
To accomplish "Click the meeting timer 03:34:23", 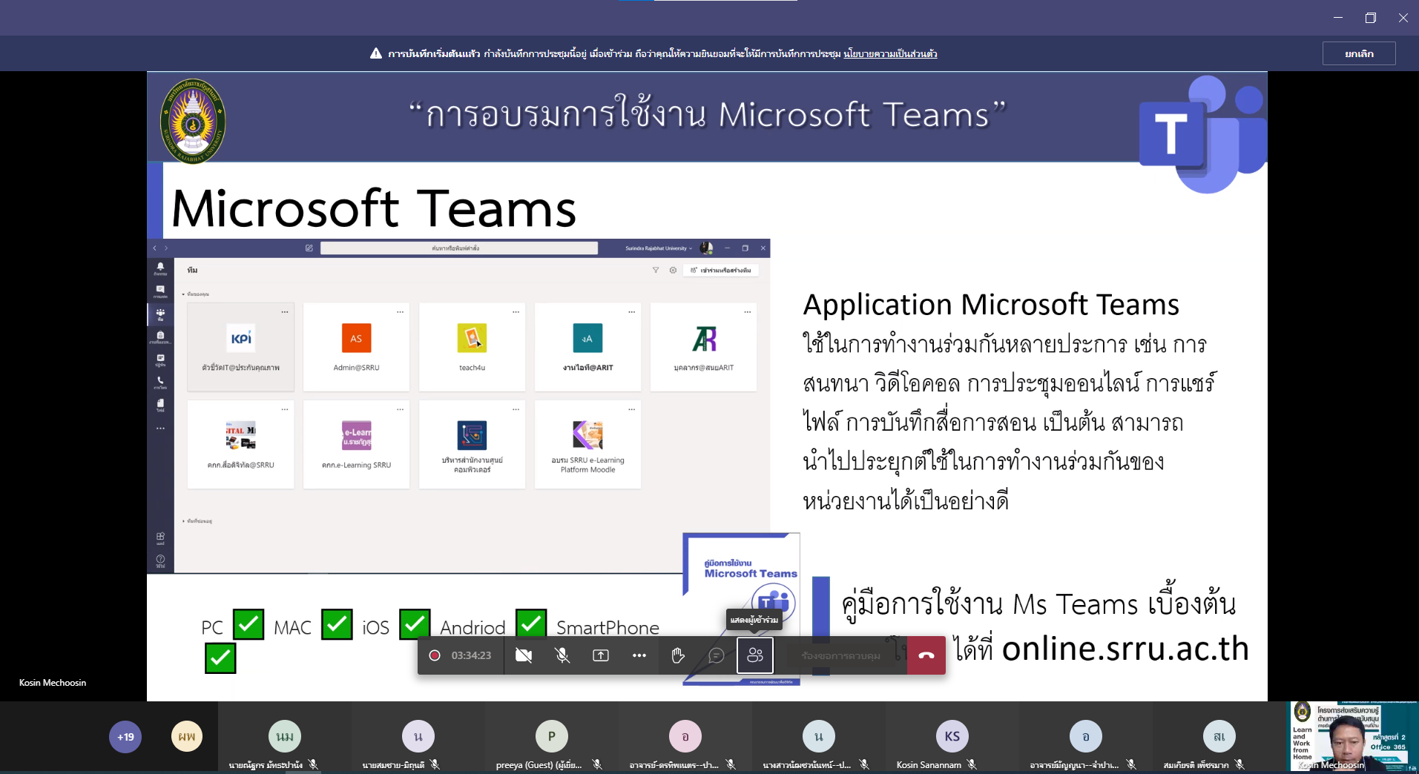I will [471, 655].
